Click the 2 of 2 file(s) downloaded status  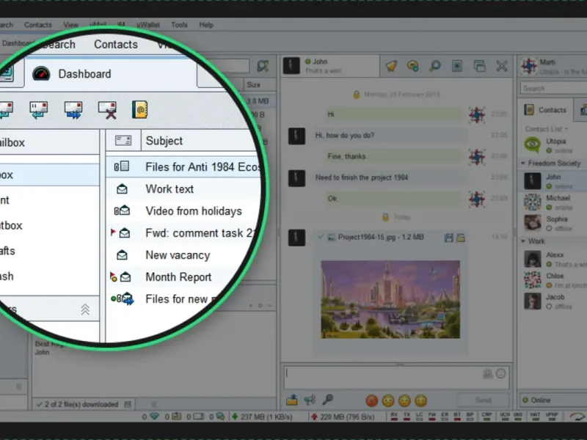tap(81, 405)
